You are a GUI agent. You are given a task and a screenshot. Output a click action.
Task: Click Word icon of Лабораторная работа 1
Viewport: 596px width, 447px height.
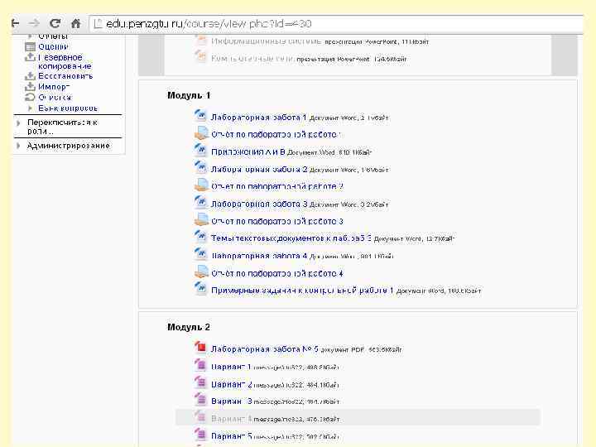tap(200, 116)
